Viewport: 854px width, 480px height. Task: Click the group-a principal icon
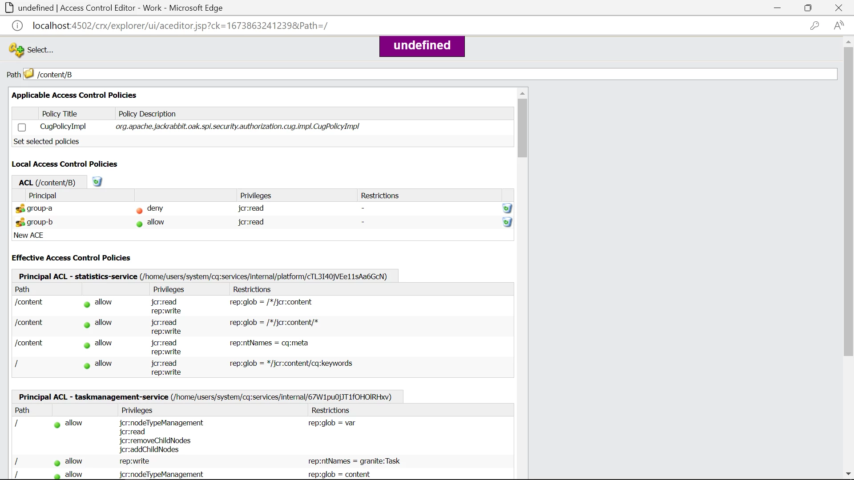click(20, 208)
